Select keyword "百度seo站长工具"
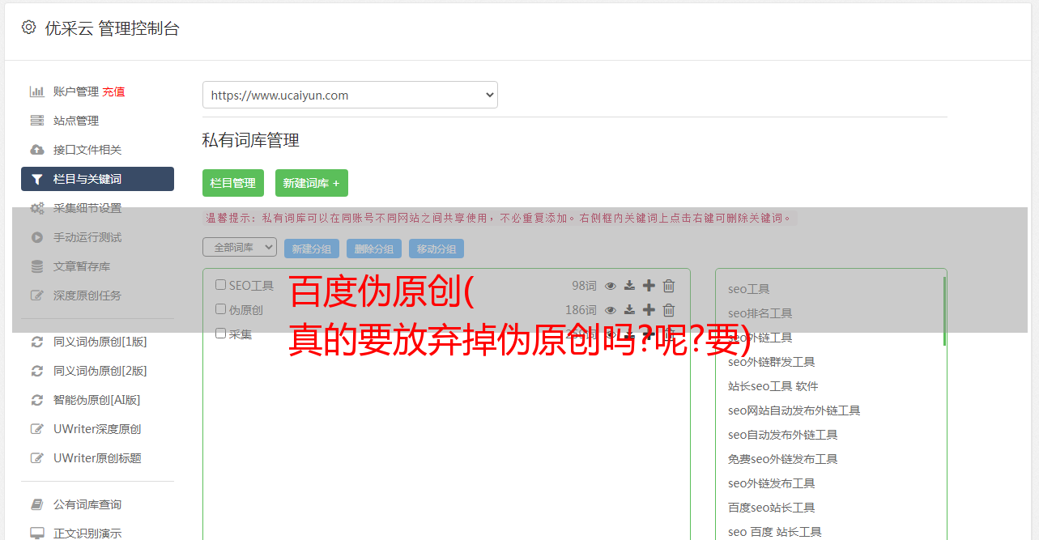This screenshot has width=1039, height=540. (772, 508)
